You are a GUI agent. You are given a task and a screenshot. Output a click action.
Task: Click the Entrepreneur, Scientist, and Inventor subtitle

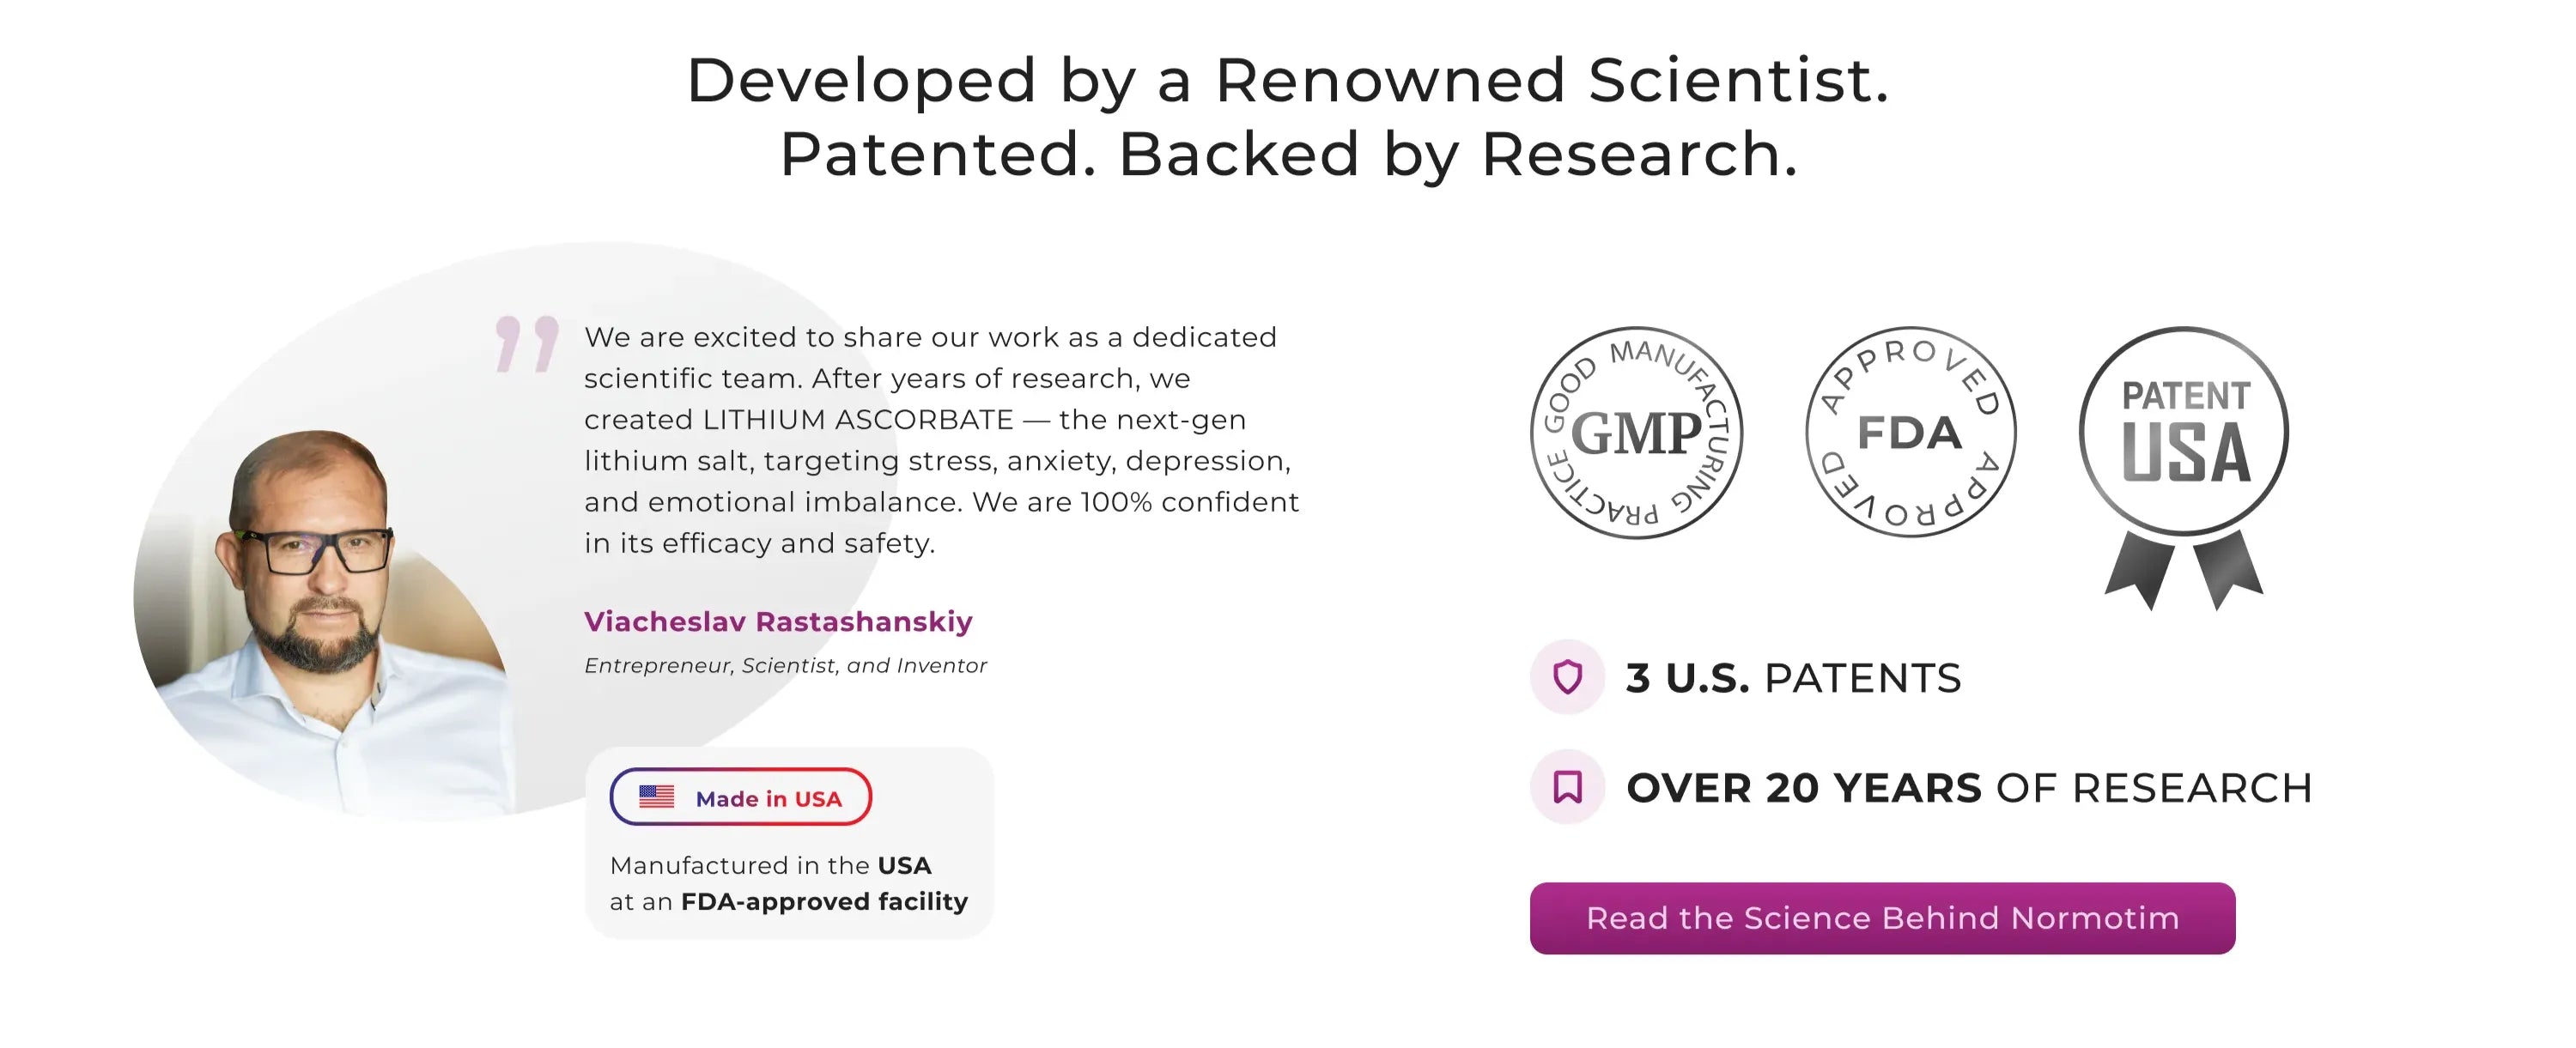[785, 666]
